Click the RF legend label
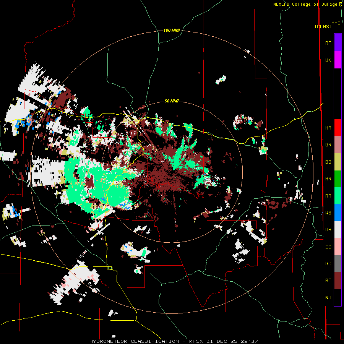 click(328, 43)
